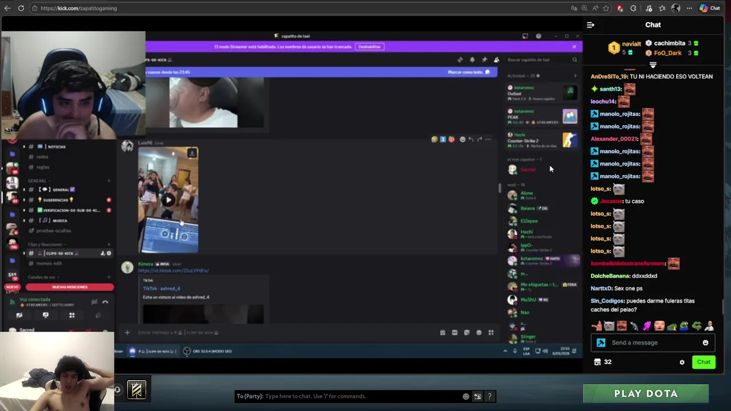
Task: Click the green Chat send button
Action: pyautogui.click(x=704, y=362)
